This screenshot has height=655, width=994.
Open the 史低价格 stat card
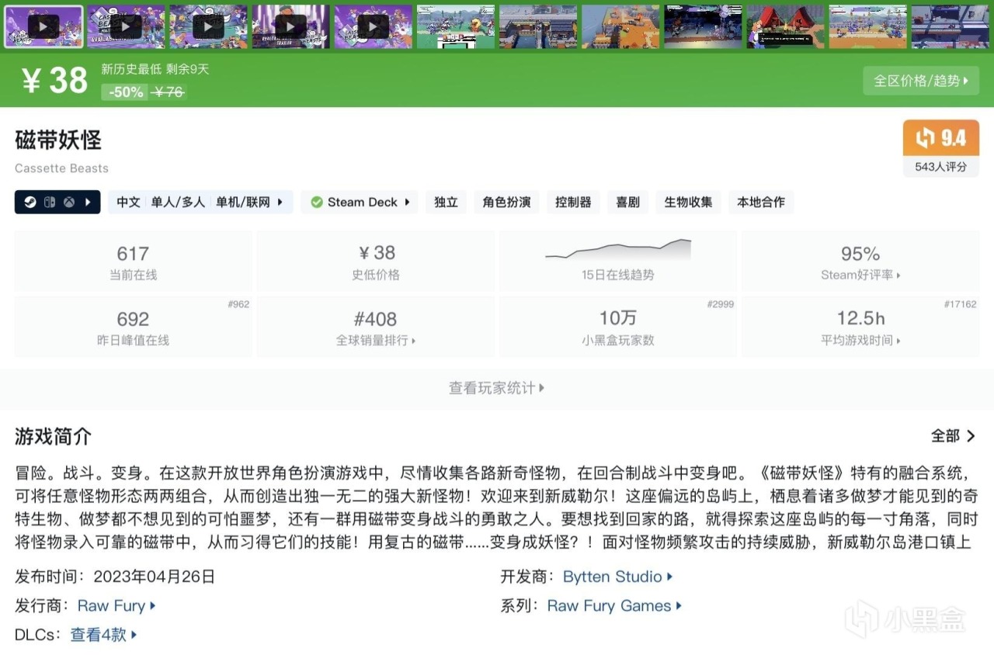pyautogui.click(x=376, y=262)
